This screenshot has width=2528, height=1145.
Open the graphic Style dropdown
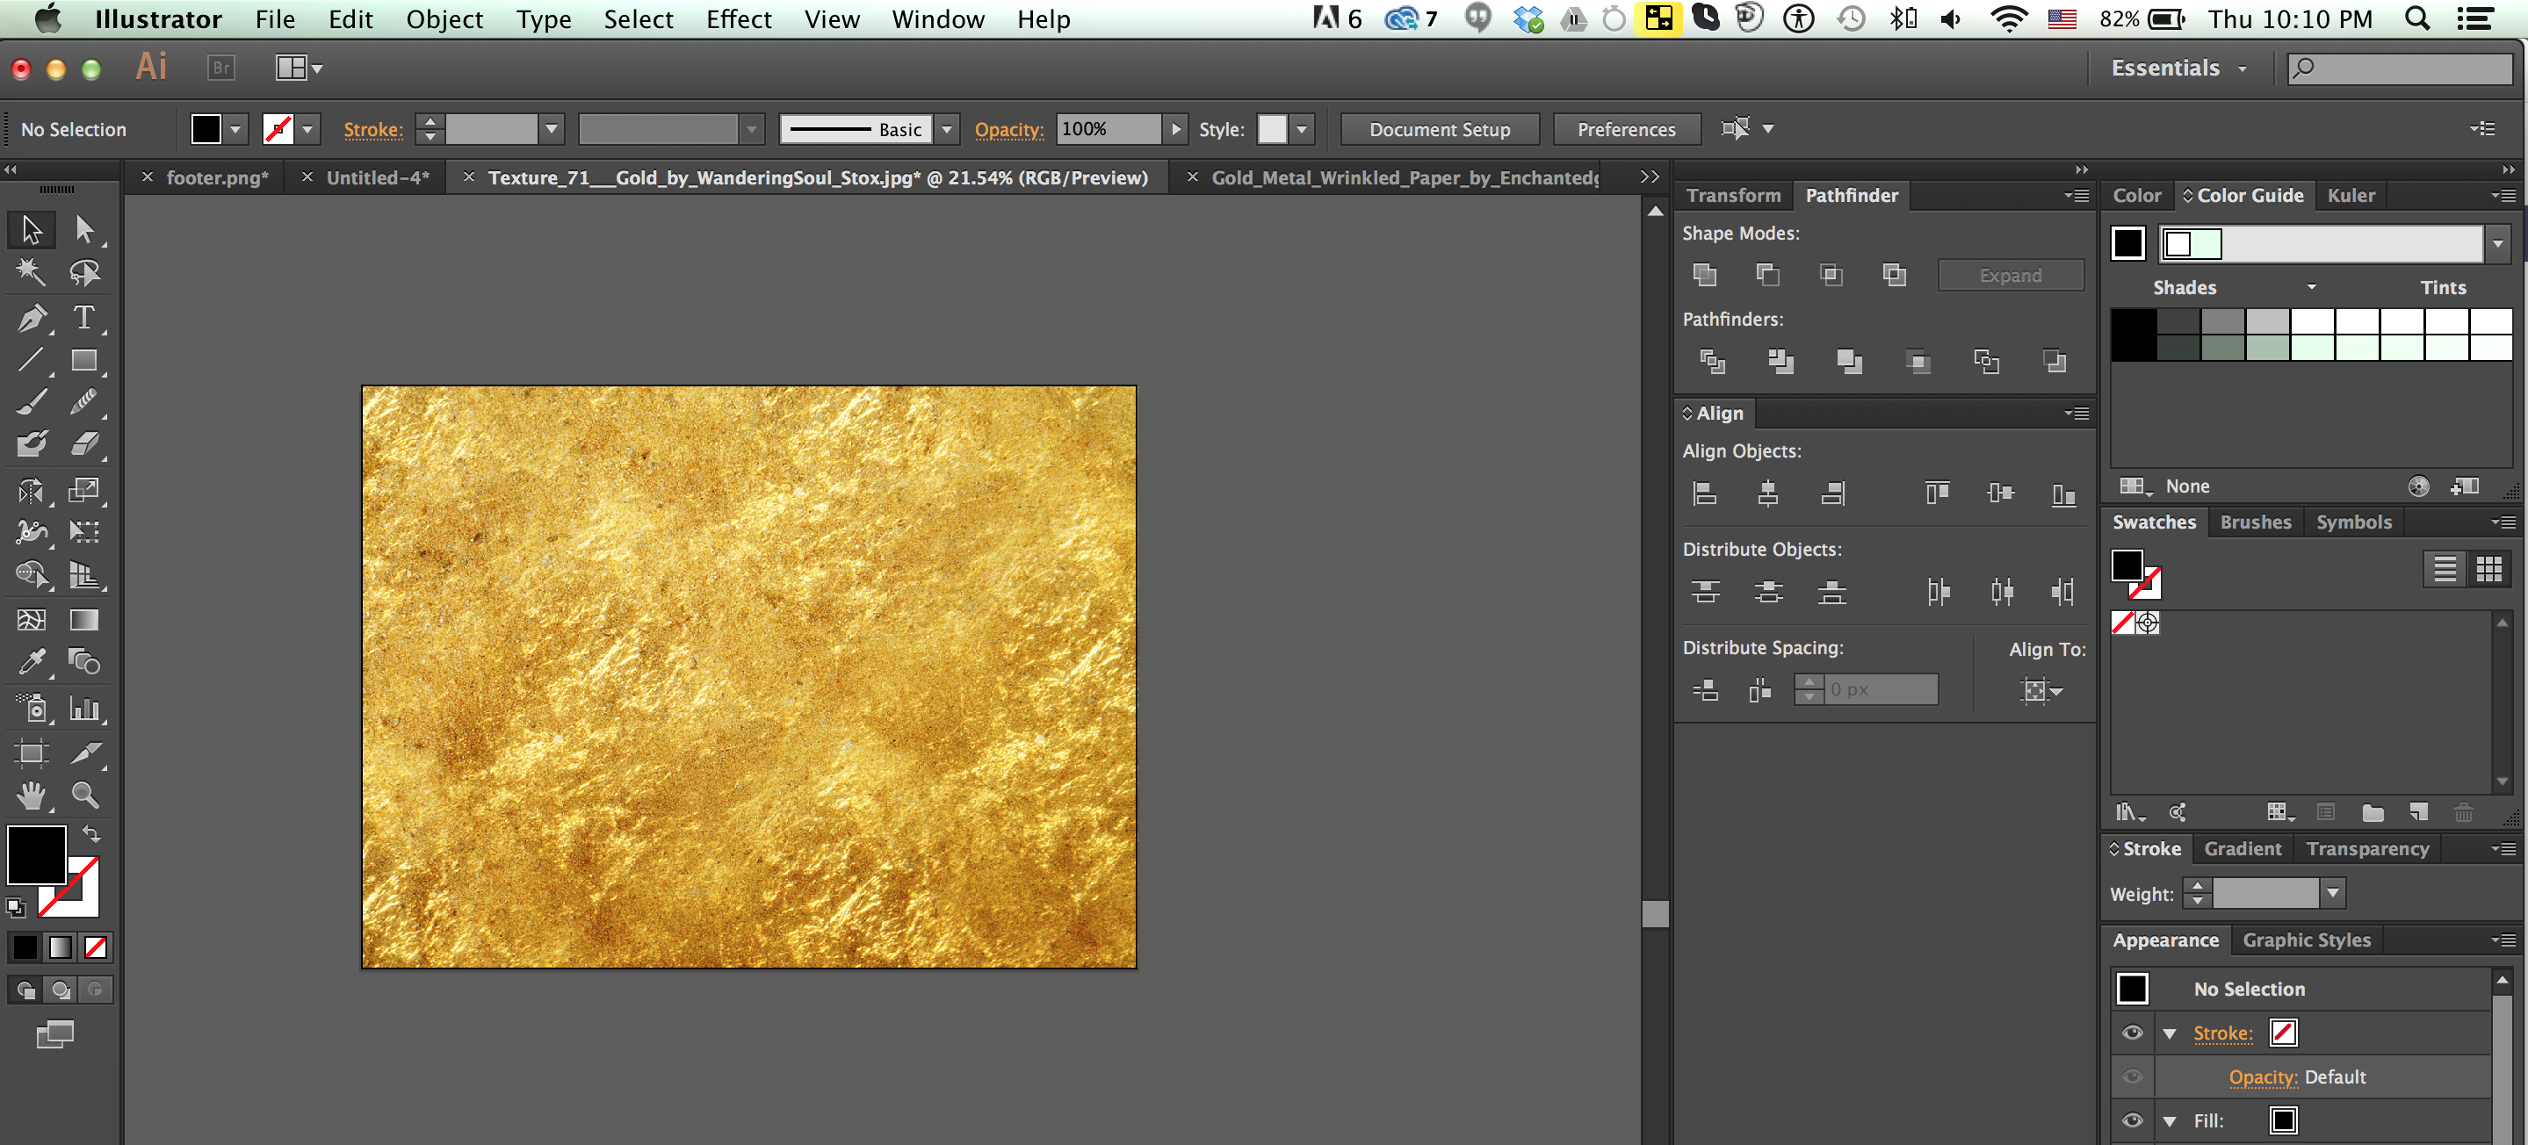(1303, 128)
